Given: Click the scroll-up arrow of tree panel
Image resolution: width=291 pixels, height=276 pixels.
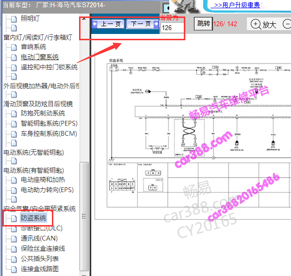Looking at the screenshot, I should [84, 18].
